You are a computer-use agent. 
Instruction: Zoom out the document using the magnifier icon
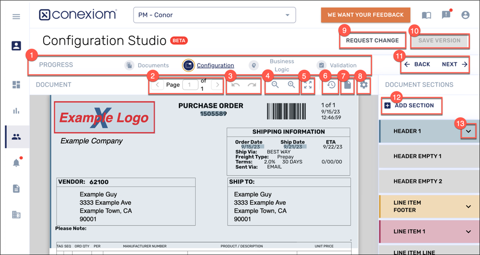click(x=274, y=85)
